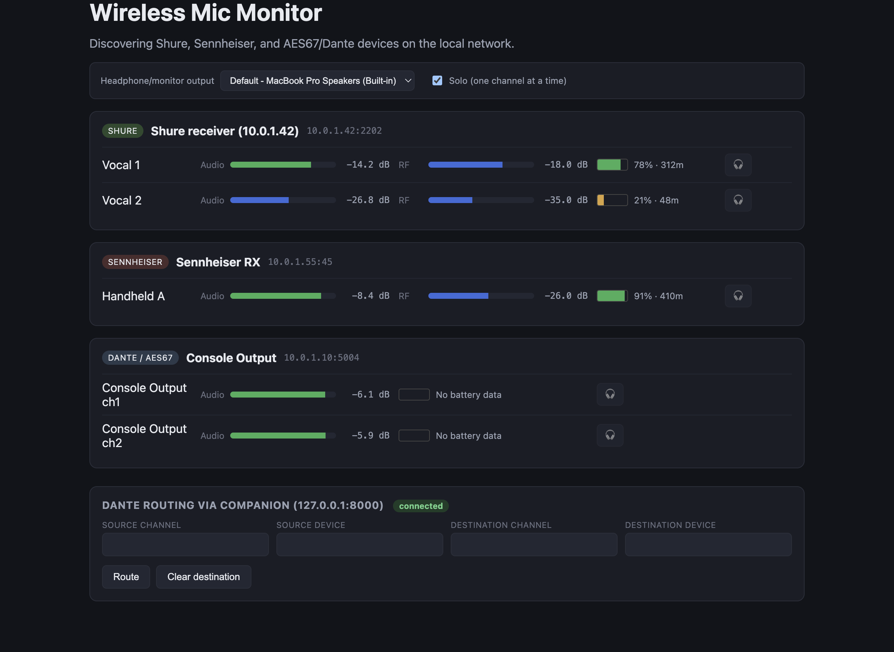Click the -18.0 dB RF value
The image size is (894, 652).
coord(566,165)
